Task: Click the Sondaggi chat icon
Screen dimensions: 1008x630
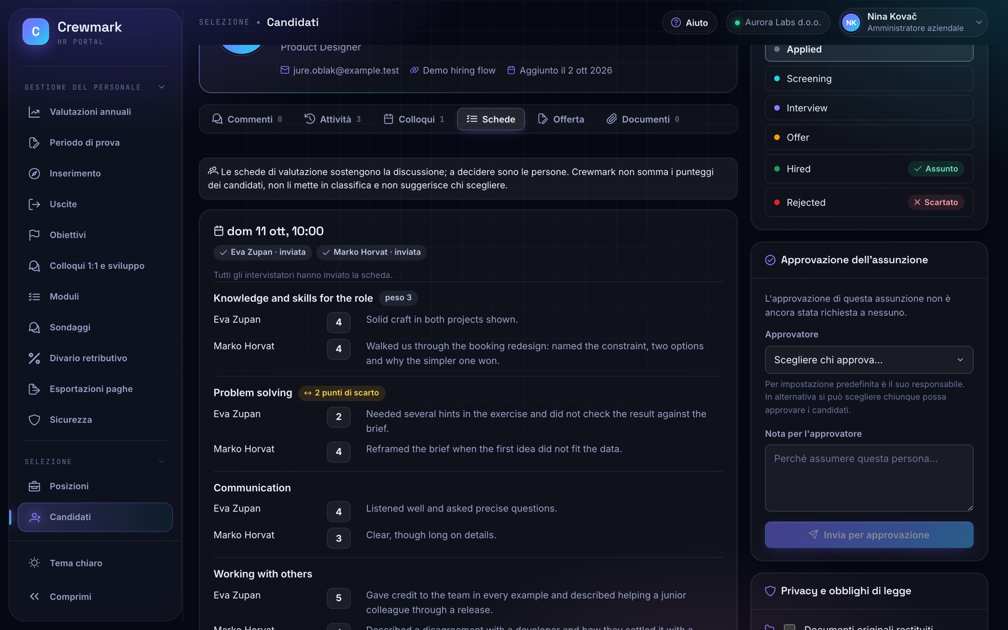Action: 34,328
